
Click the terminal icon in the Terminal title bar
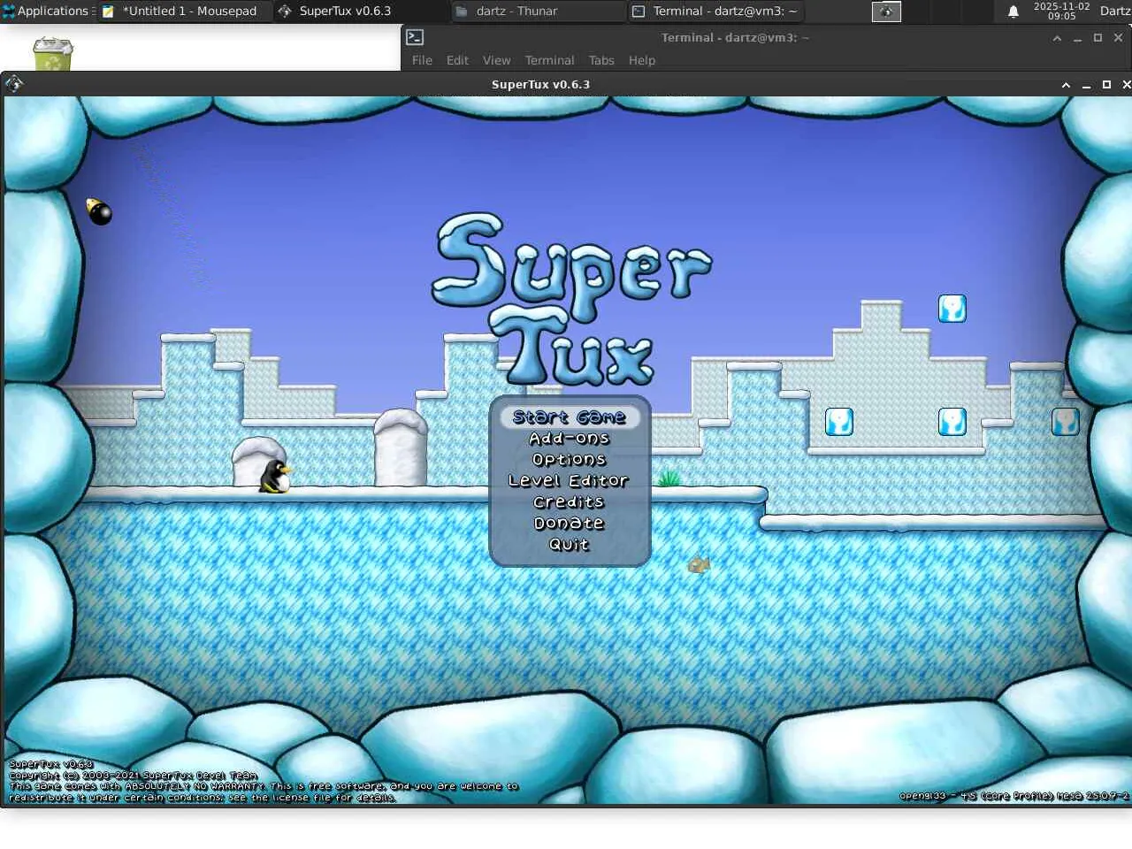pyautogui.click(x=415, y=37)
